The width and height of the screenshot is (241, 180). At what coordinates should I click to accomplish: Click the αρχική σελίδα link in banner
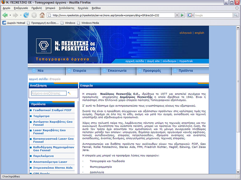pyautogui.click(x=135, y=61)
